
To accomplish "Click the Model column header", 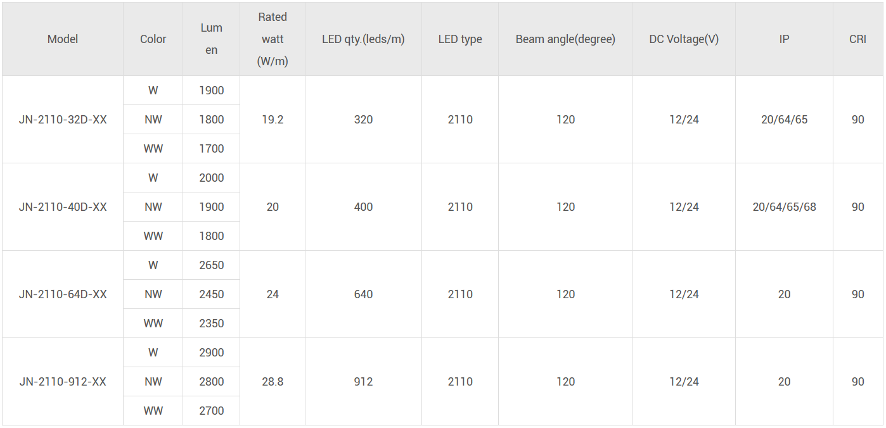I will point(63,39).
